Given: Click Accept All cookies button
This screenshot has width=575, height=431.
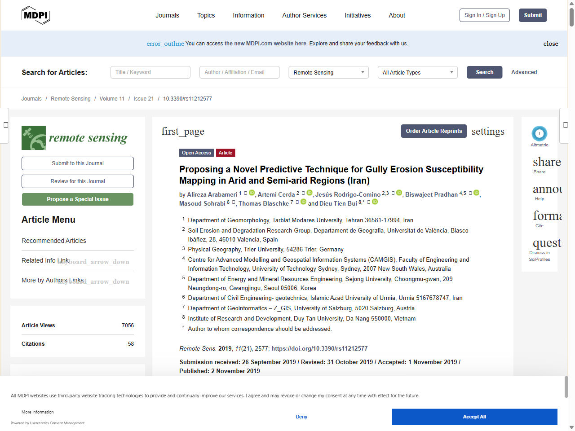Looking at the screenshot, I should [x=474, y=417].
